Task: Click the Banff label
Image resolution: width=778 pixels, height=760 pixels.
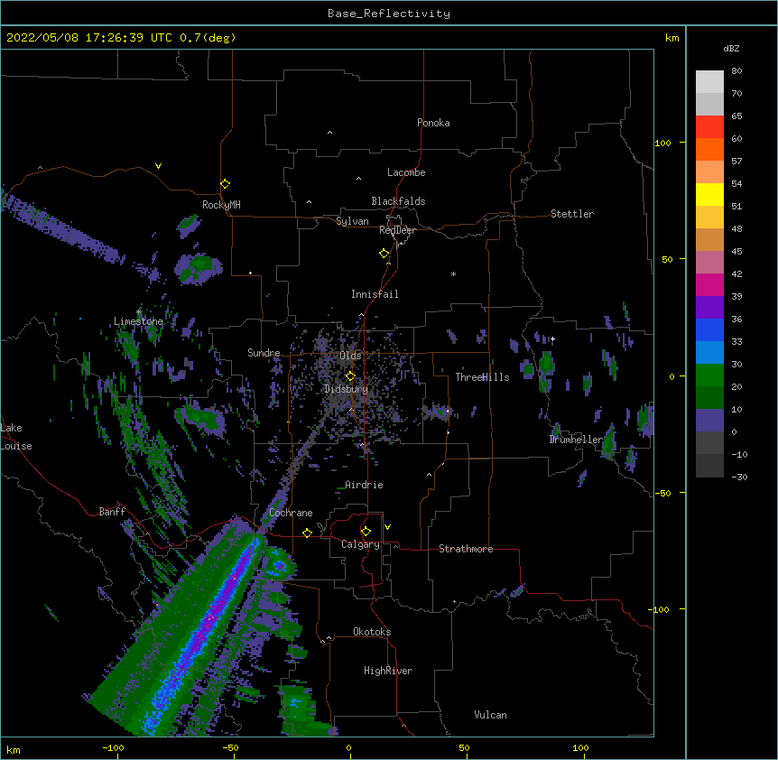Action: click(x=112, y=512)
